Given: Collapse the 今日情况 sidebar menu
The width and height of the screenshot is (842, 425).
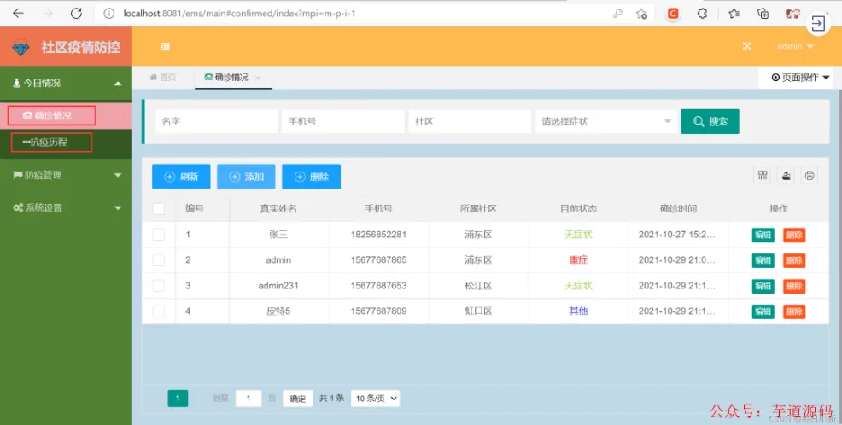Looking at the screenshot, I should (x=66, y=83).
